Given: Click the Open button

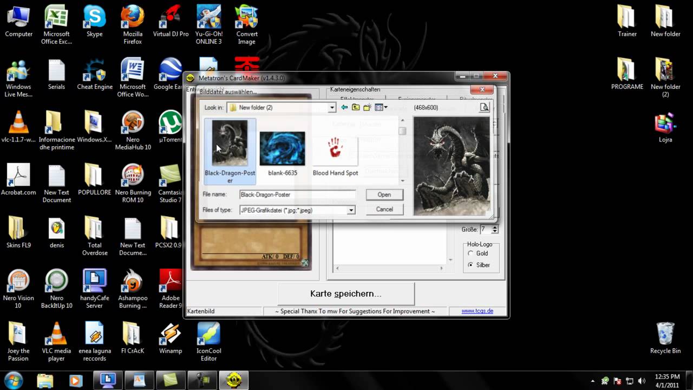Looking at the screenshot, I should click(x=384, y=194).
